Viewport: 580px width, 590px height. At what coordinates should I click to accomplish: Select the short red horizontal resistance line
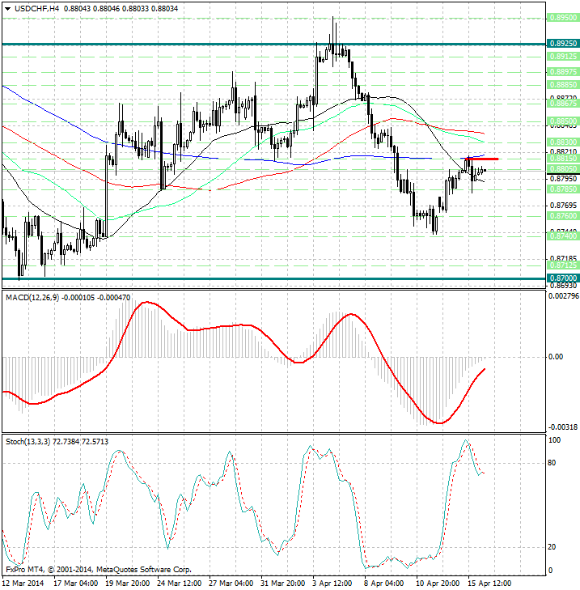pos(480,159)
